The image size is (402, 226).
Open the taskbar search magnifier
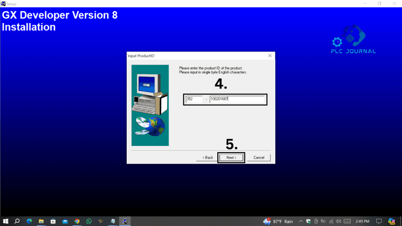(17, 221)
